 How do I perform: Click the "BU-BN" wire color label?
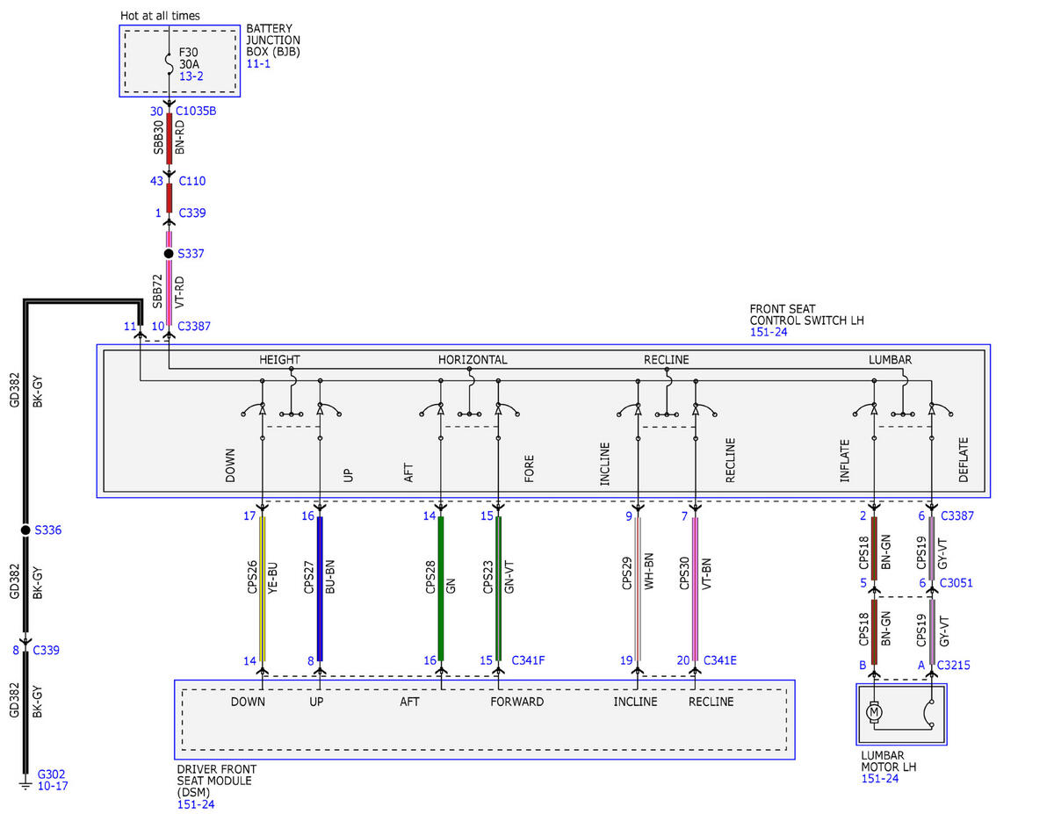(x=330, y=579)
